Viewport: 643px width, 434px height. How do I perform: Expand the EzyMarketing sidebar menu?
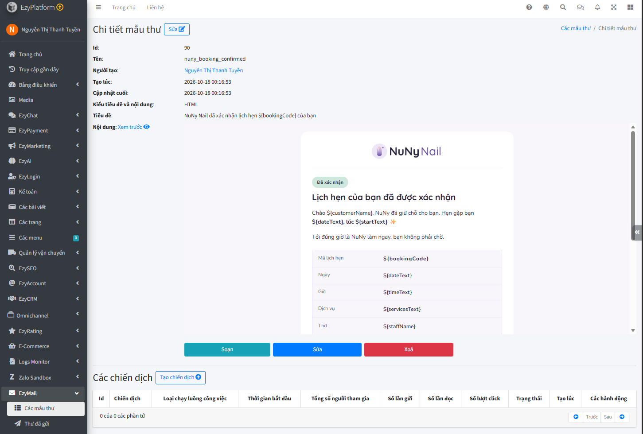(43, 146)
